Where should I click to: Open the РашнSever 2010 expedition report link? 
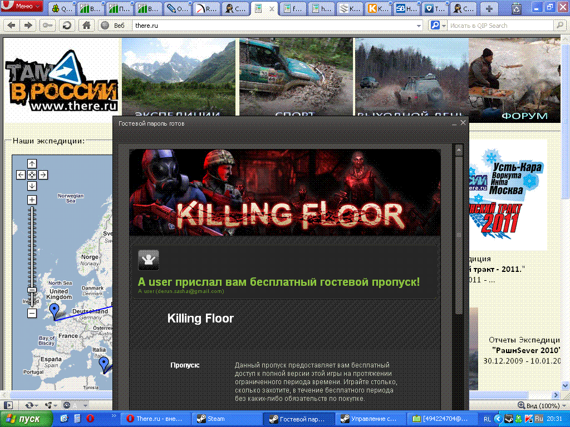[x=526, y=350]
